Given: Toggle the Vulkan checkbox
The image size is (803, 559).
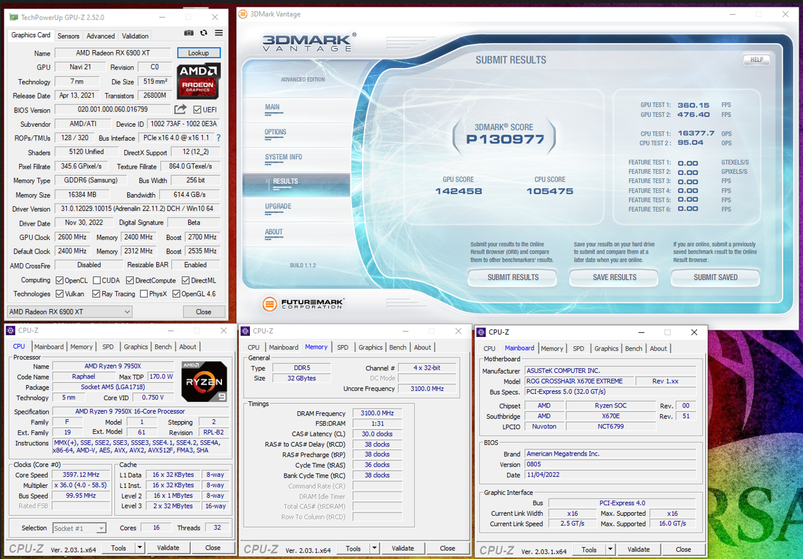Looking at the screenshot, I should (x=60, y=294).
